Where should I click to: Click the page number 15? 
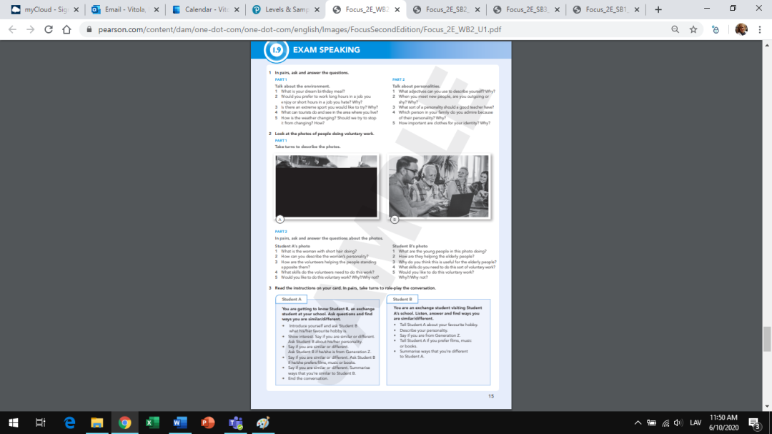pyautogui.click(x=491, y=396)
